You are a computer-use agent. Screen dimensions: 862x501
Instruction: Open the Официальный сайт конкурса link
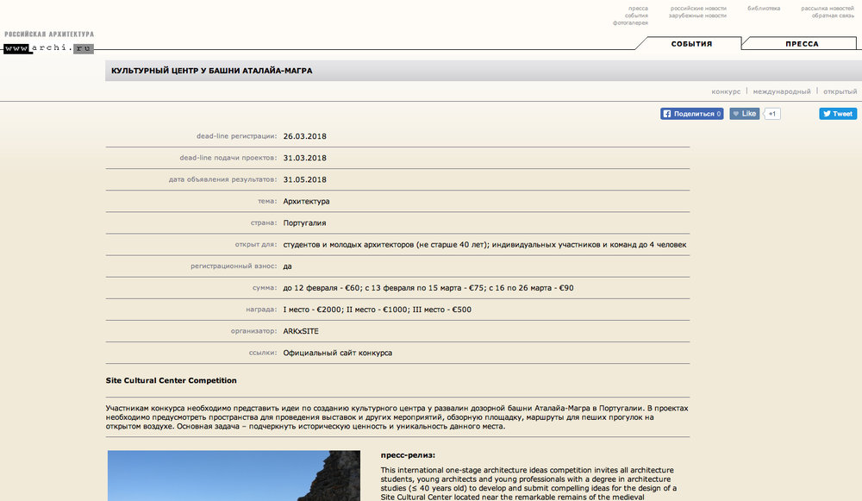(337, 353)
